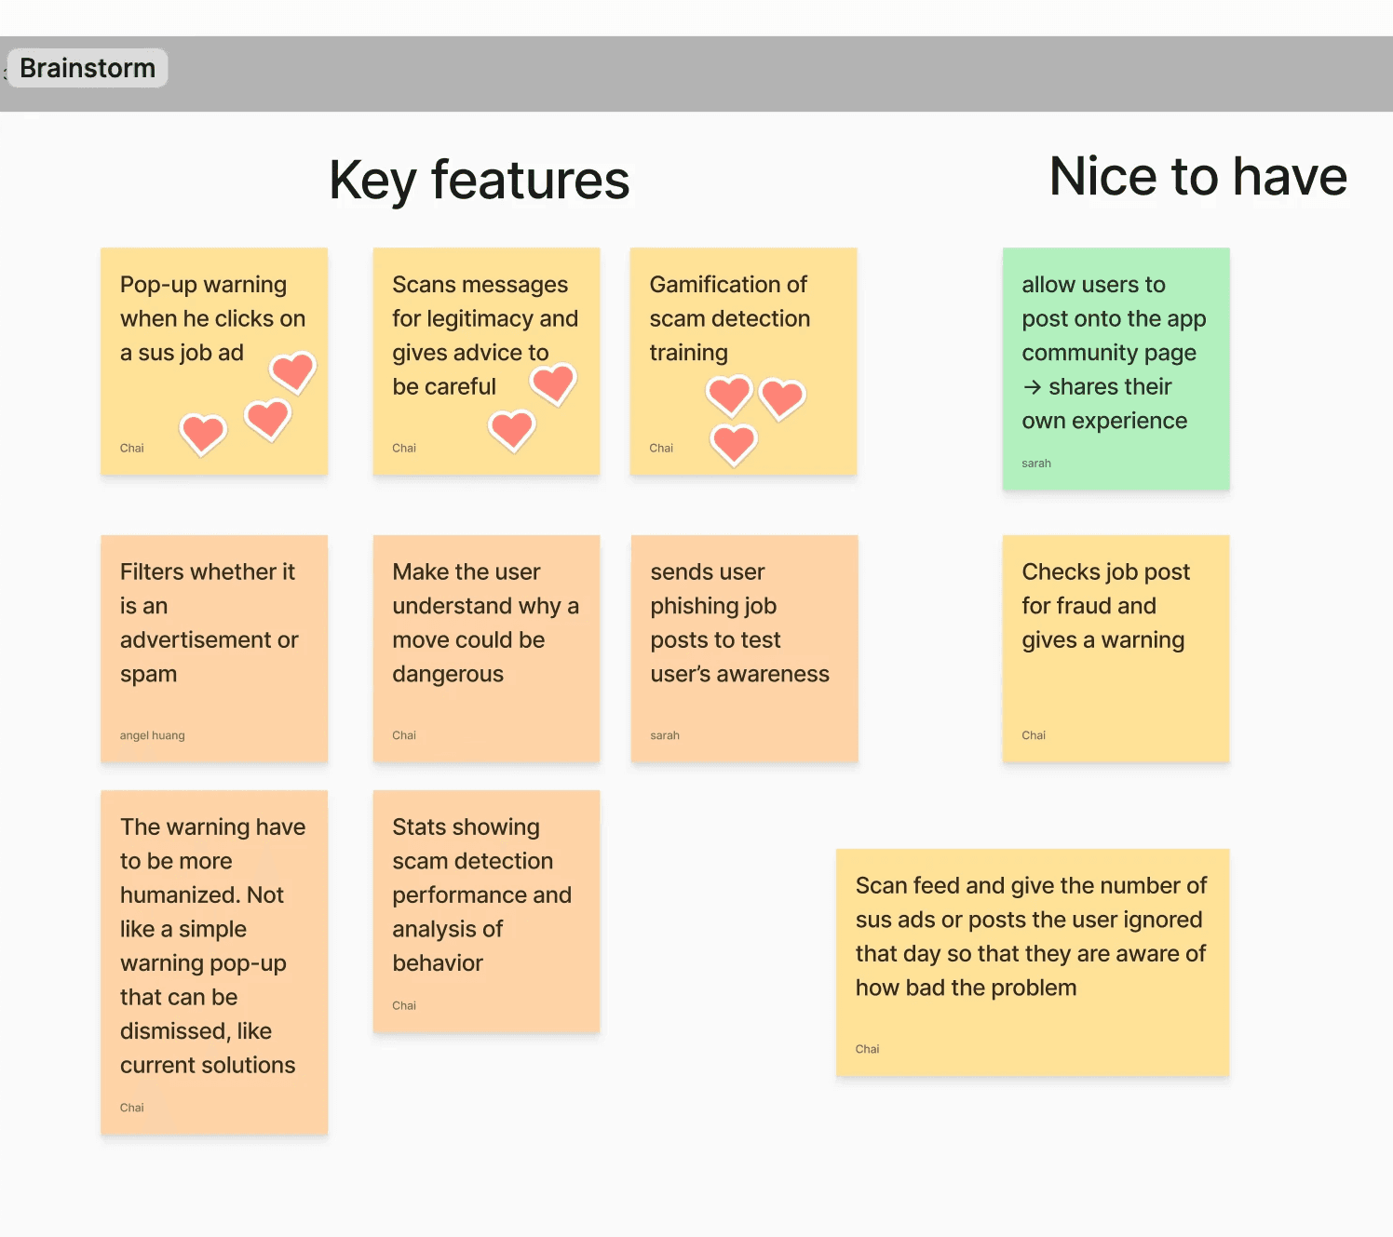
Task: Select the green community page sticky note
Action: [x=1116, y=369]
